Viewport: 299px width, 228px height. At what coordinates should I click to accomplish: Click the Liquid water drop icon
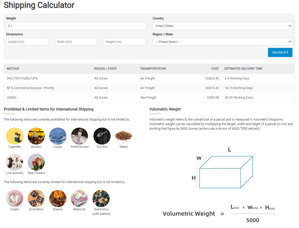pyautogui.click(x=58, y=136)
